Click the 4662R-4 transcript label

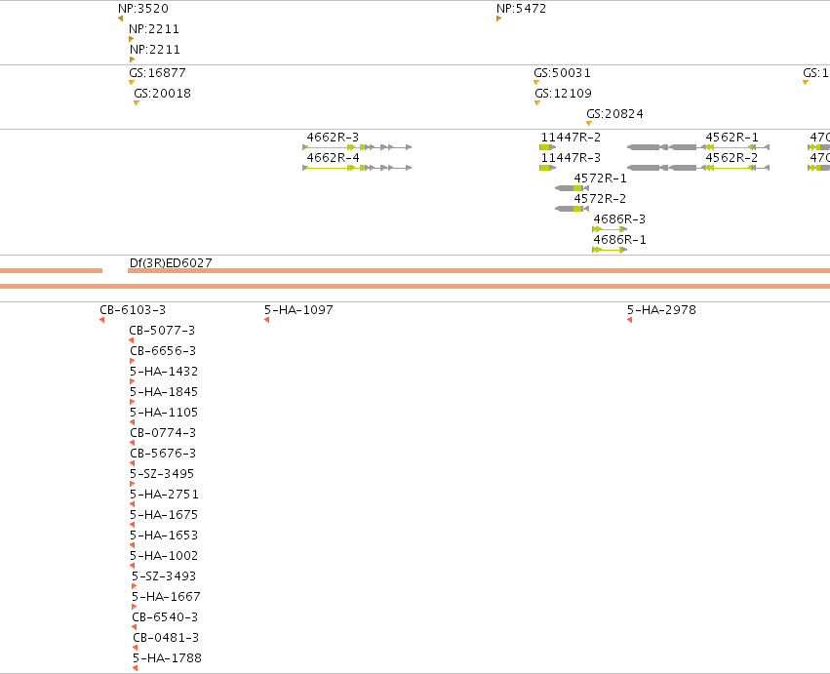(333, 158)
